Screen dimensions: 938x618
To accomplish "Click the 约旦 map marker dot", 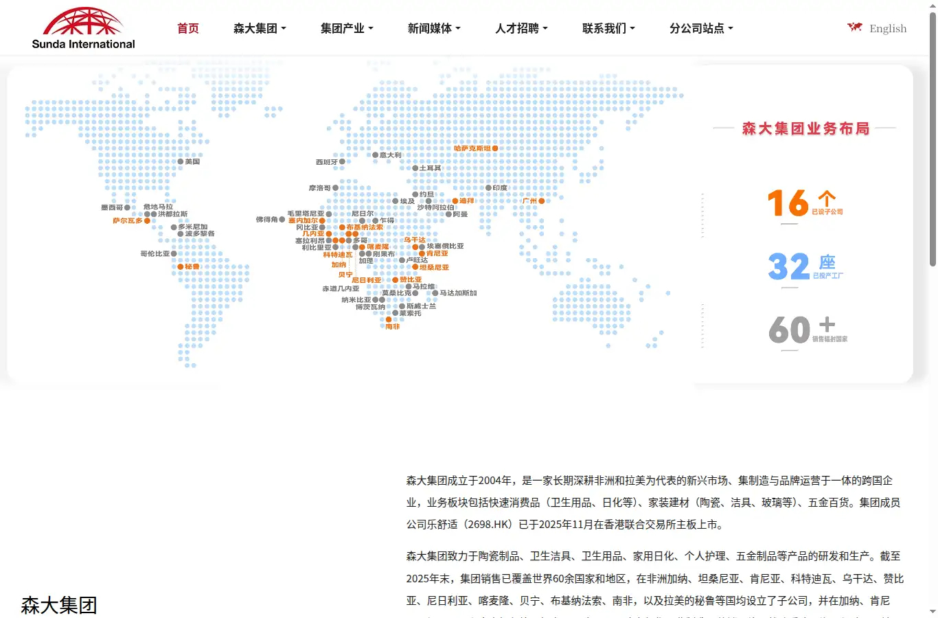I will pos(415,194).
